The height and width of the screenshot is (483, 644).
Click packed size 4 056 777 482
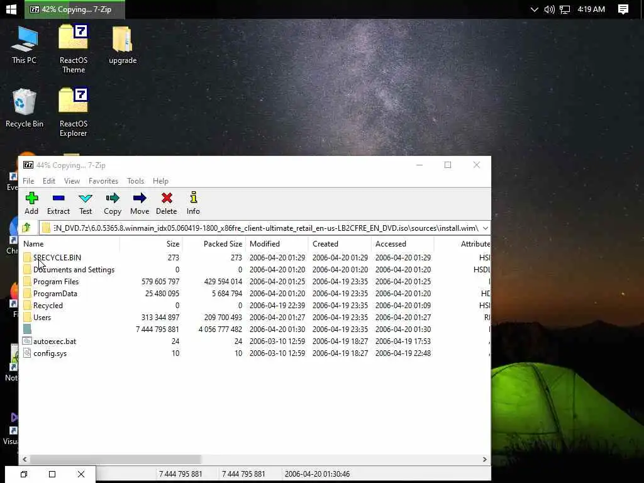[220, 329]
